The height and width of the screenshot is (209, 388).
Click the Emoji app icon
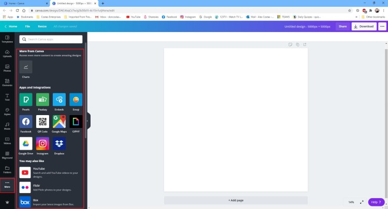click(x=76, y=100)
